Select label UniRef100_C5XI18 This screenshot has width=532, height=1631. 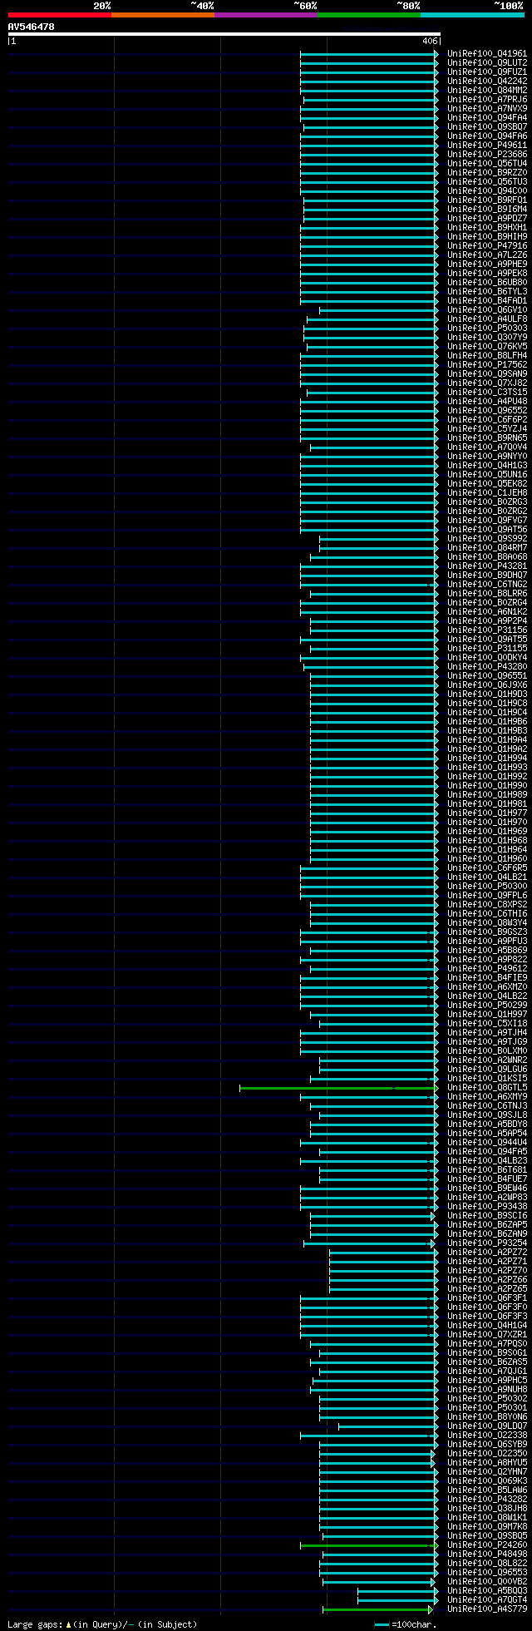(x=487, y=1023)
